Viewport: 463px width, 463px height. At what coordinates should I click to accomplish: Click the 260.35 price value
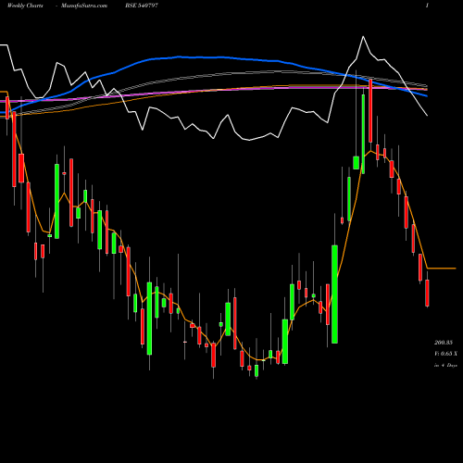(444, 343)
